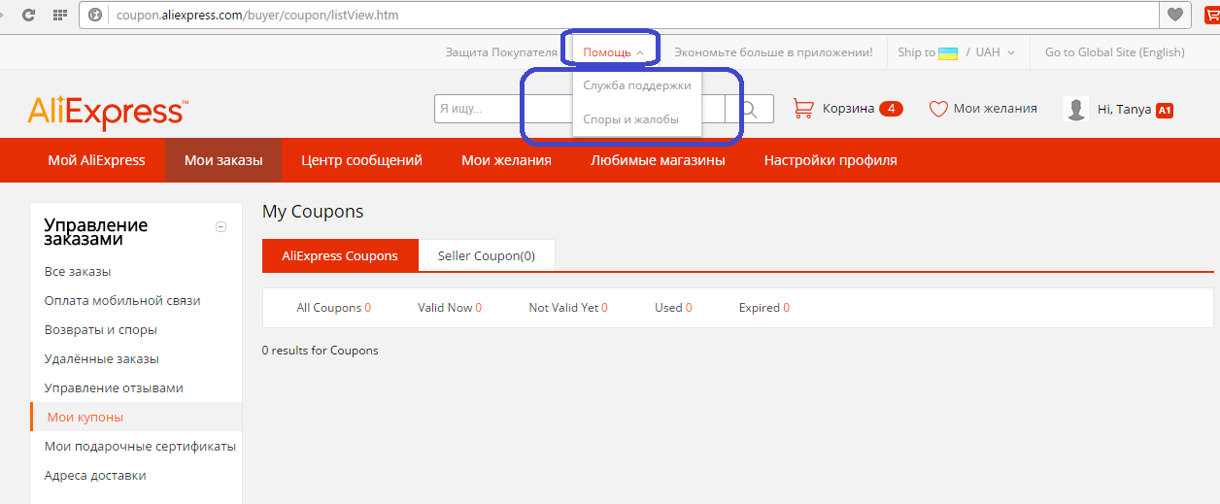Viewport: 1220px width, 504px height.
Task: Filter by All Coupons
Action: coord(334,308)
